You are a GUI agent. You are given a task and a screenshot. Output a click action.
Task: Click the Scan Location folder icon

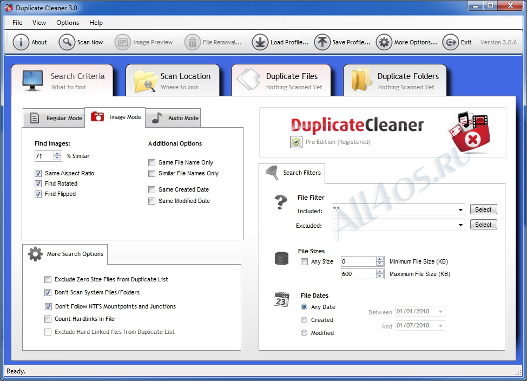click(145, 81)
